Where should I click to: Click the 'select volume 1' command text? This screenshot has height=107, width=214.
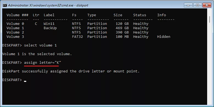pyautogui.click(x=40, y=45)
